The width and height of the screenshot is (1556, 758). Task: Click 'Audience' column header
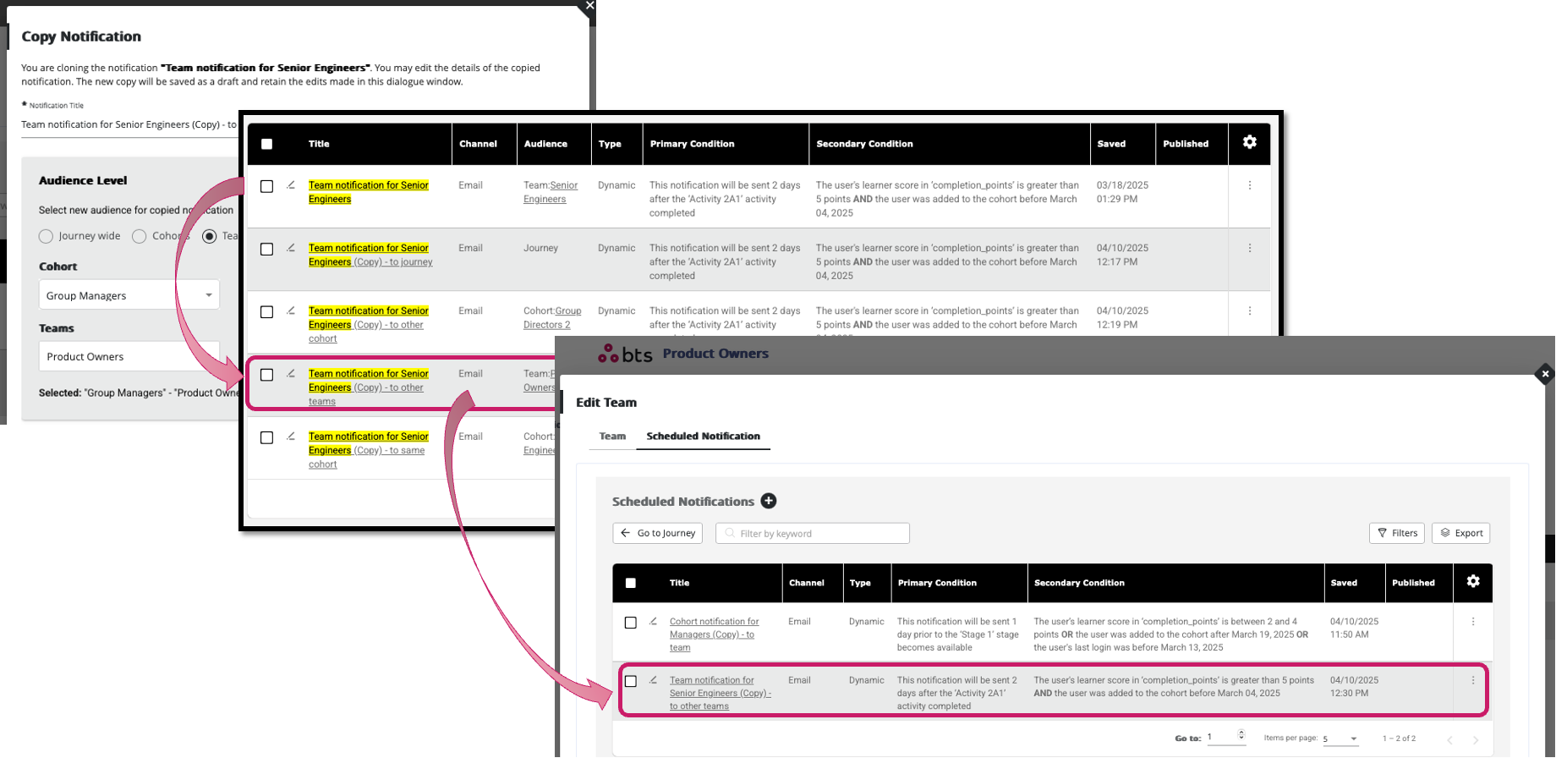tap(545, 144)
